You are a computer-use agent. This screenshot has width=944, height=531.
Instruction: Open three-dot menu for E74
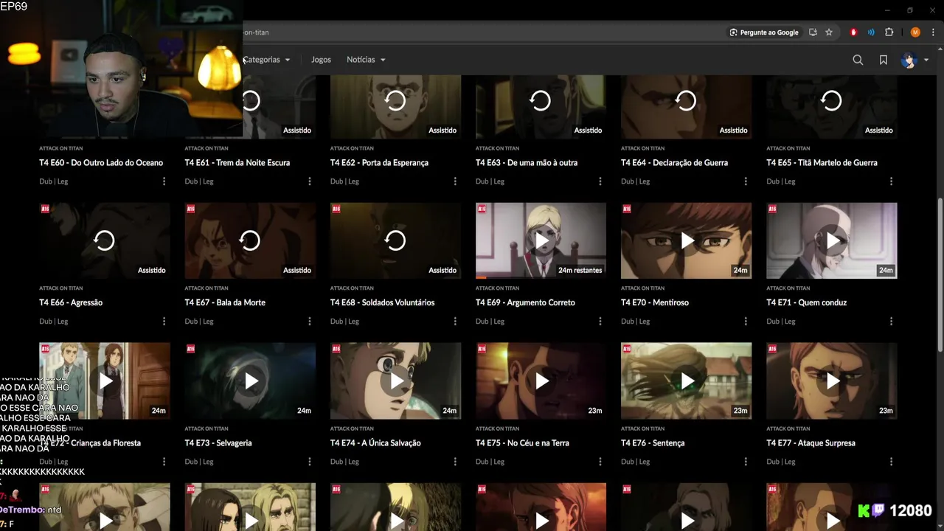454,462
